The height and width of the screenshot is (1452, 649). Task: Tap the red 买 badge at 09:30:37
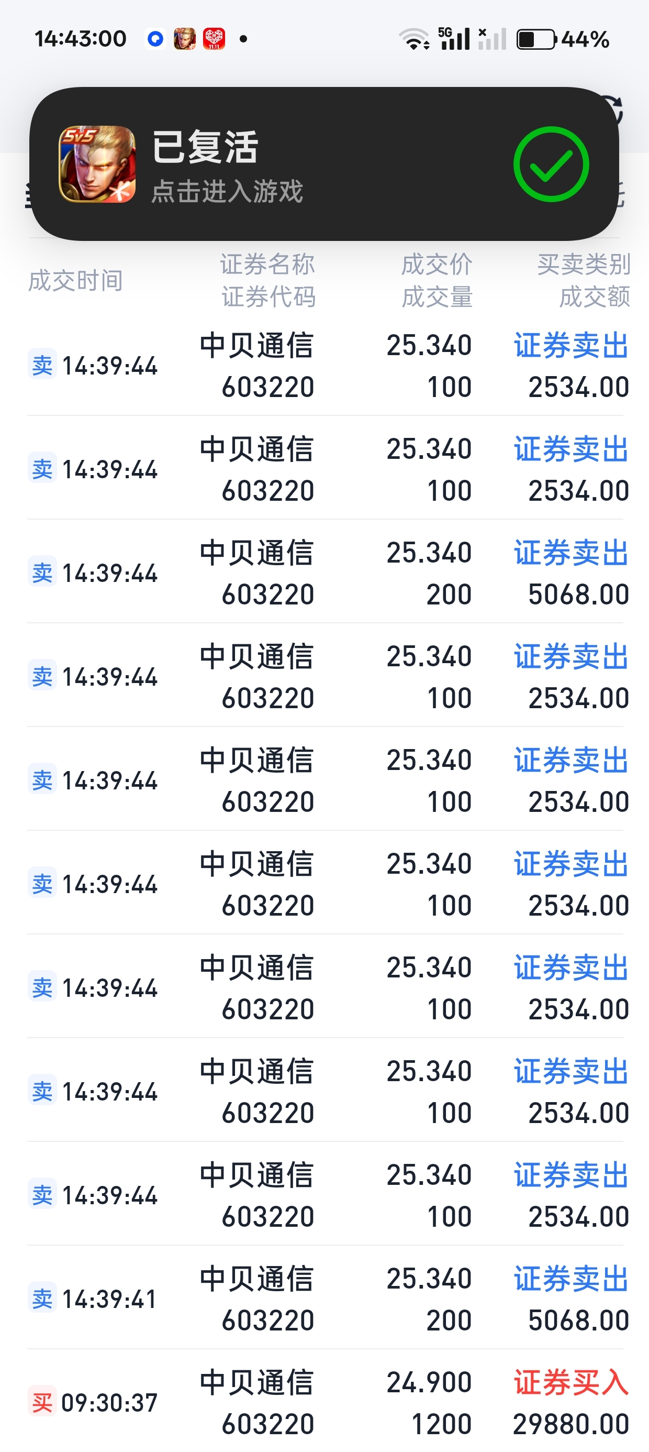pos(42,1402)
